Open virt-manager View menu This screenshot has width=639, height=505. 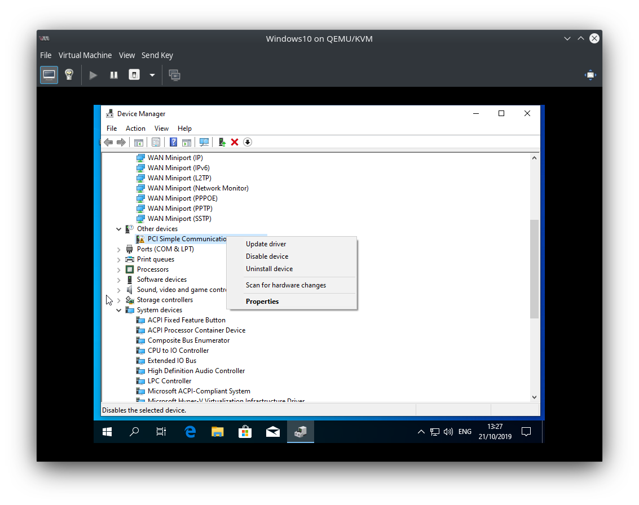[127, 55]
